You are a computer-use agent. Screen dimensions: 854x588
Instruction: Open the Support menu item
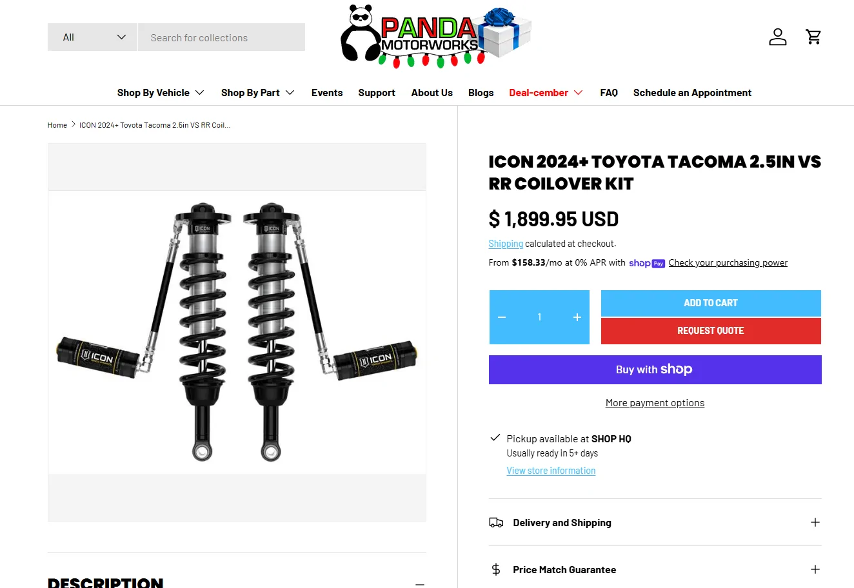(x=377, y=93)
